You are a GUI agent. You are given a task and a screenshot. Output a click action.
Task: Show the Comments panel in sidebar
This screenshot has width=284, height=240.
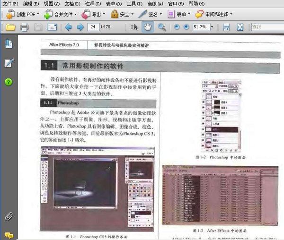[9, 235]
